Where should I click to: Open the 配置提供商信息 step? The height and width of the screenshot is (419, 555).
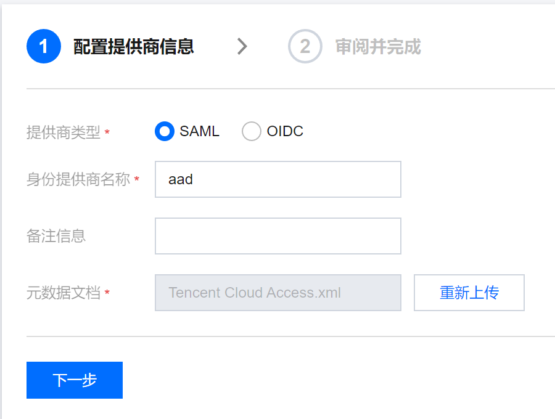tap(134, 46)
